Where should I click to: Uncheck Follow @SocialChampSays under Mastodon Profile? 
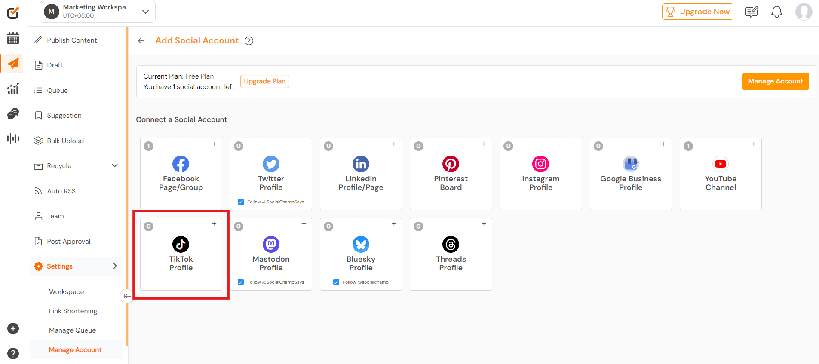click(x=241, y=282)
